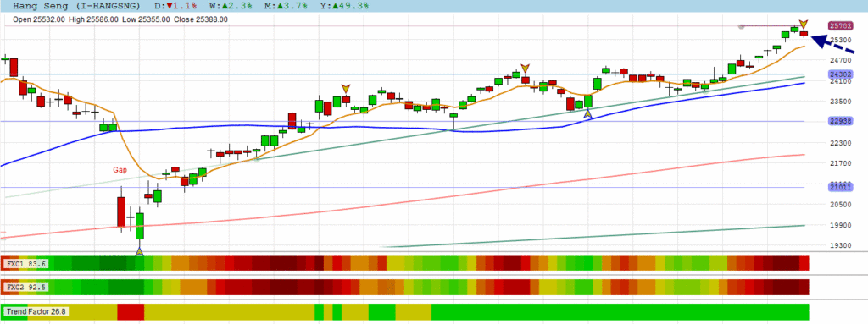The image size is (868, 324).
Task: Click the FXC2 92.5 indicator label
Action: (x=26, y=288)
